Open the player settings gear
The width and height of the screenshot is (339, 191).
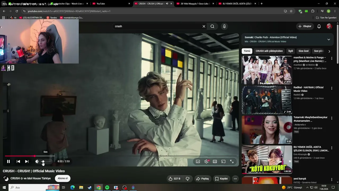(x=206, y=161)
